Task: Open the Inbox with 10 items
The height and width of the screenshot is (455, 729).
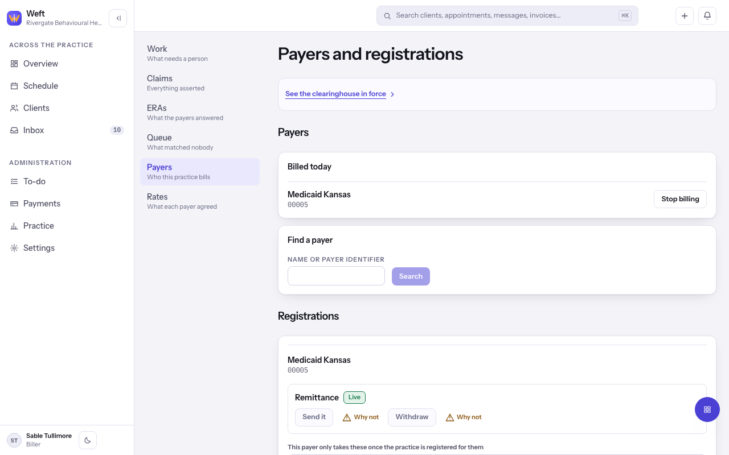Action: (67, 130)
